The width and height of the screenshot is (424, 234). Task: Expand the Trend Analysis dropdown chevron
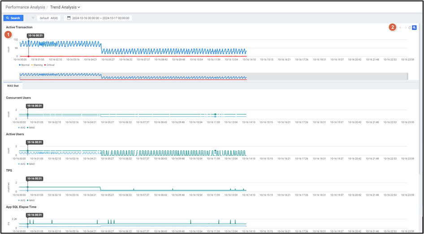79,7
